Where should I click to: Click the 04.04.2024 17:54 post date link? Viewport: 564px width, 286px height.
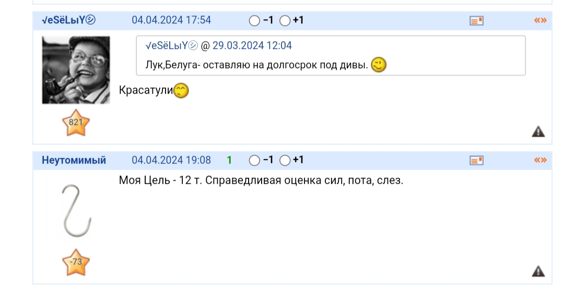(x=171, y=20)
